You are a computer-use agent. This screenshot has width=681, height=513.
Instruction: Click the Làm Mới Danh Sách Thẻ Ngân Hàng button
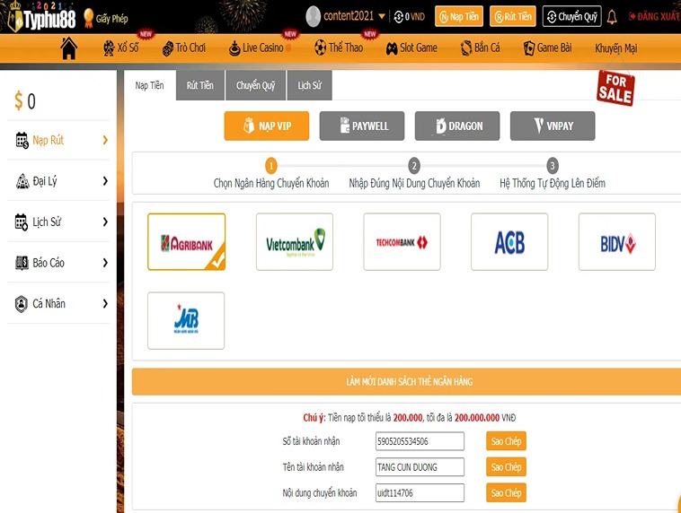tap(409, 381)
